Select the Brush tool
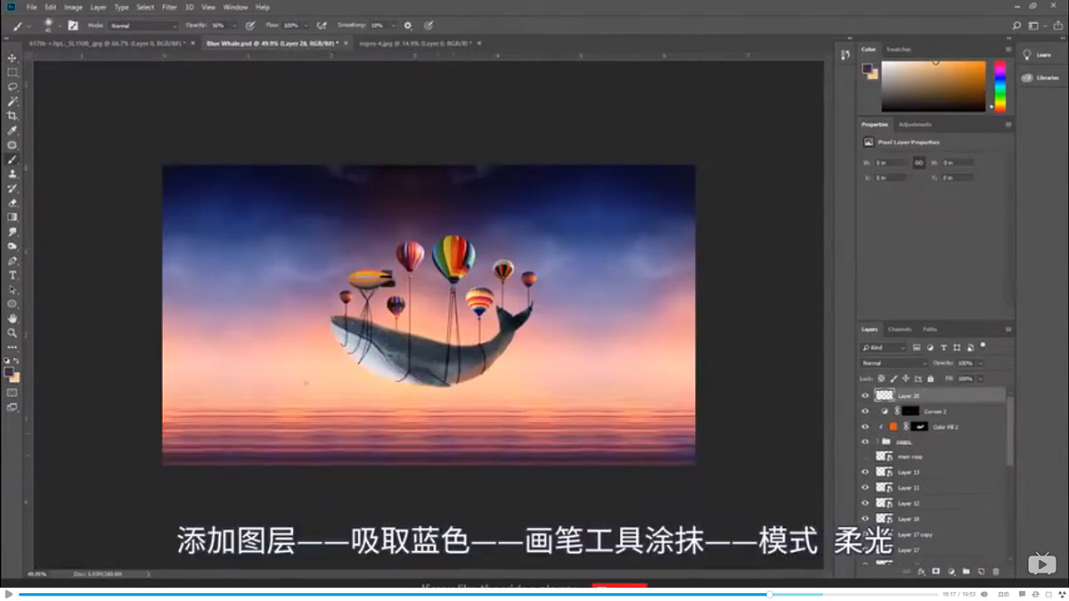1069x601 pixels. point(12,159)
